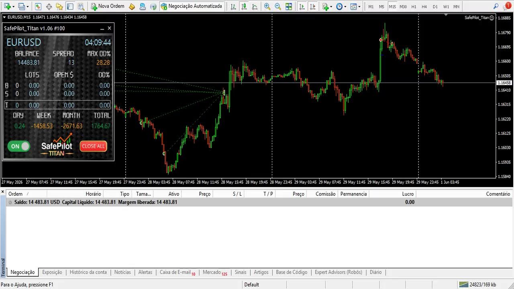Open the Notícias tab
Viewport: 514px width, 289px height.
coord(122,272)
